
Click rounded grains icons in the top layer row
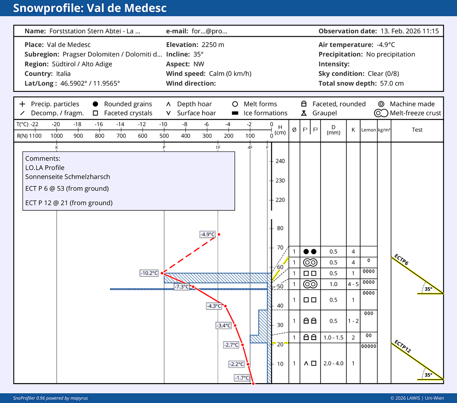310,252
